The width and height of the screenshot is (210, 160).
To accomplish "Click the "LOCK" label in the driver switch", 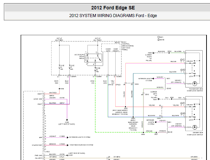I will click(x=191, y=120).
